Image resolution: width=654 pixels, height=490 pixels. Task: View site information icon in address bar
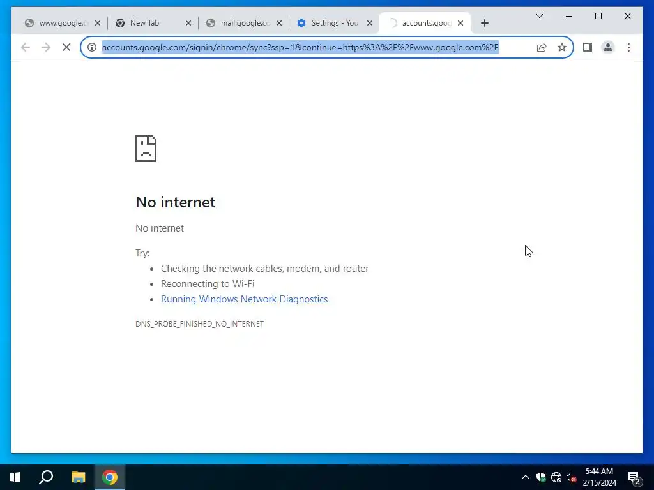(x=92, y=47)
